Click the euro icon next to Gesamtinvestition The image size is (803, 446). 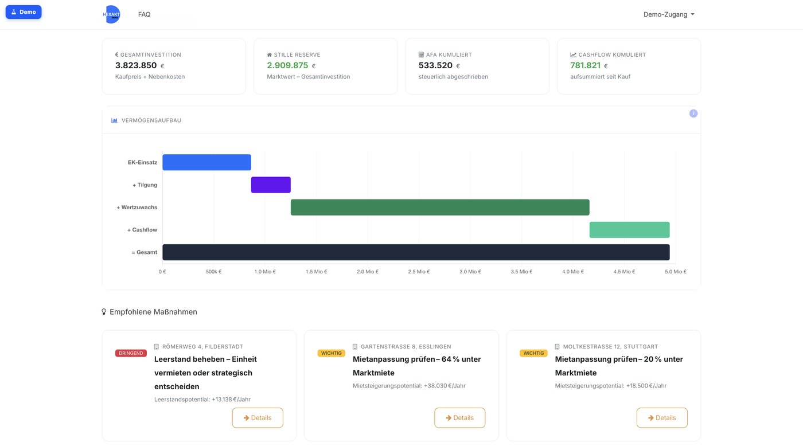pyautogui.click(x=117, y=55)
